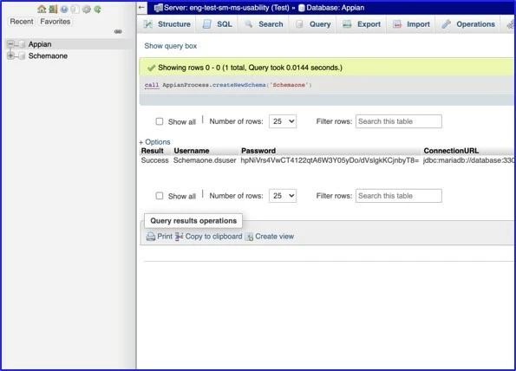516x371 pixels.
Task: Go to the Query tab
Action: click(x=313, y=24)
